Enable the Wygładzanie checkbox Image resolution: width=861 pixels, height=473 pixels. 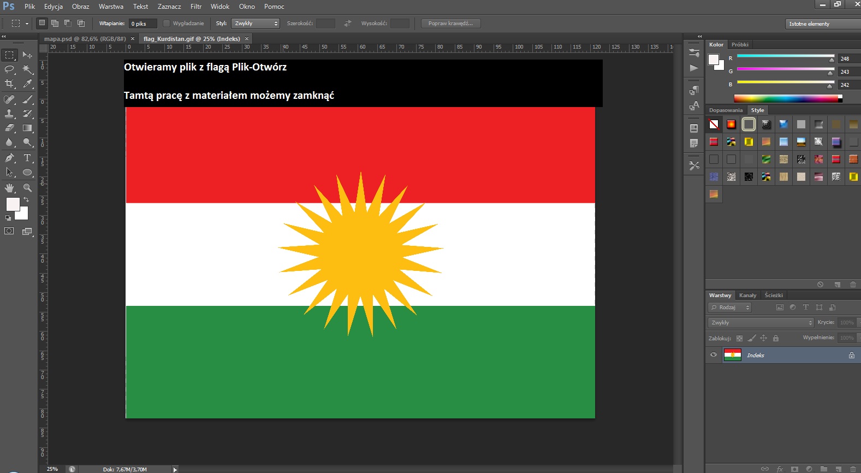[167, 23]
